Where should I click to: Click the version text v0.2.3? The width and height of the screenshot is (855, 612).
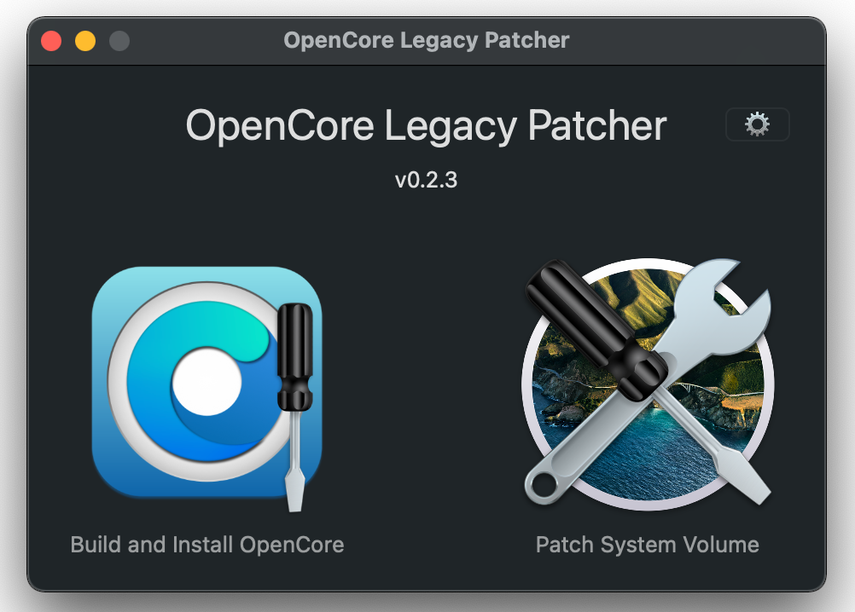(x=426, y=180)
